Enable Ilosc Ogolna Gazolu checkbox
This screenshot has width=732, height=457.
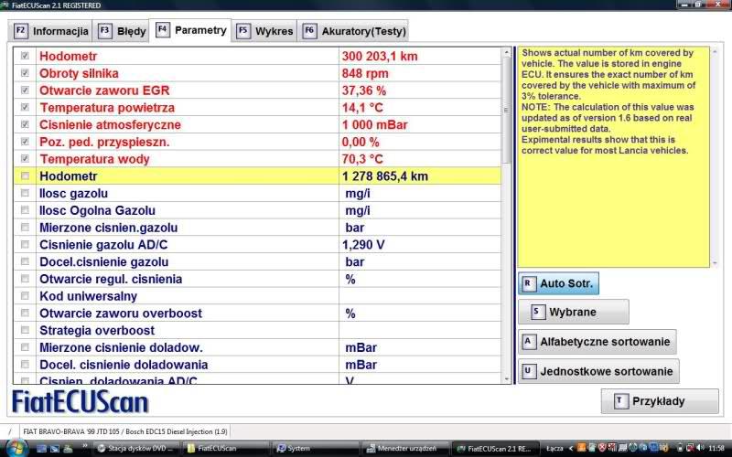pyautogui.click(x=26, y=210)
